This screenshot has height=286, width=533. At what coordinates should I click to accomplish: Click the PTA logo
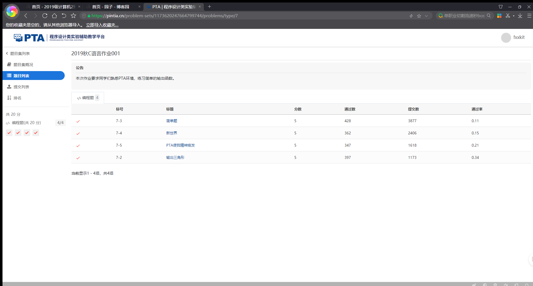(x=59, y=37)
